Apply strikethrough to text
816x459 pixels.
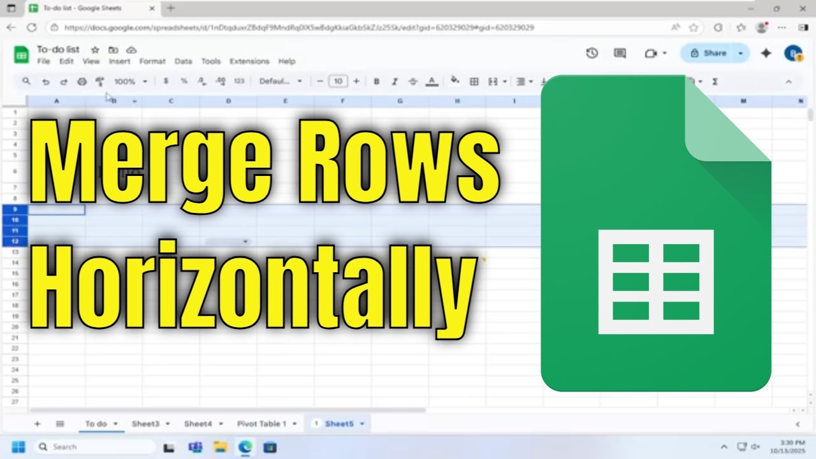click(412, 82)
